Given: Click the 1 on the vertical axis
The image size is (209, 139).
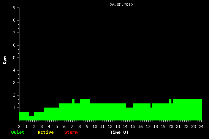Looking at the screenshot, I should tap(14, 108).
